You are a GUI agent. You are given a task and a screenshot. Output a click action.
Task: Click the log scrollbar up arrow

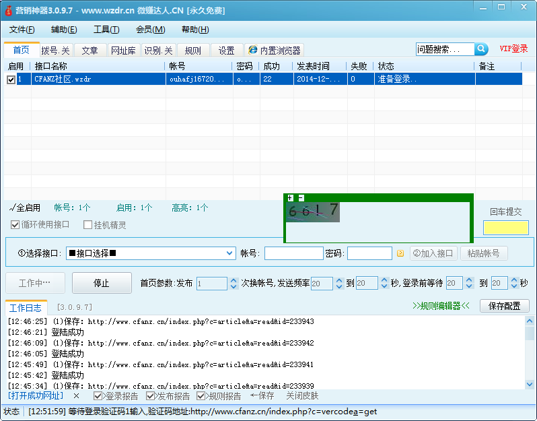[x=530, y=321]
